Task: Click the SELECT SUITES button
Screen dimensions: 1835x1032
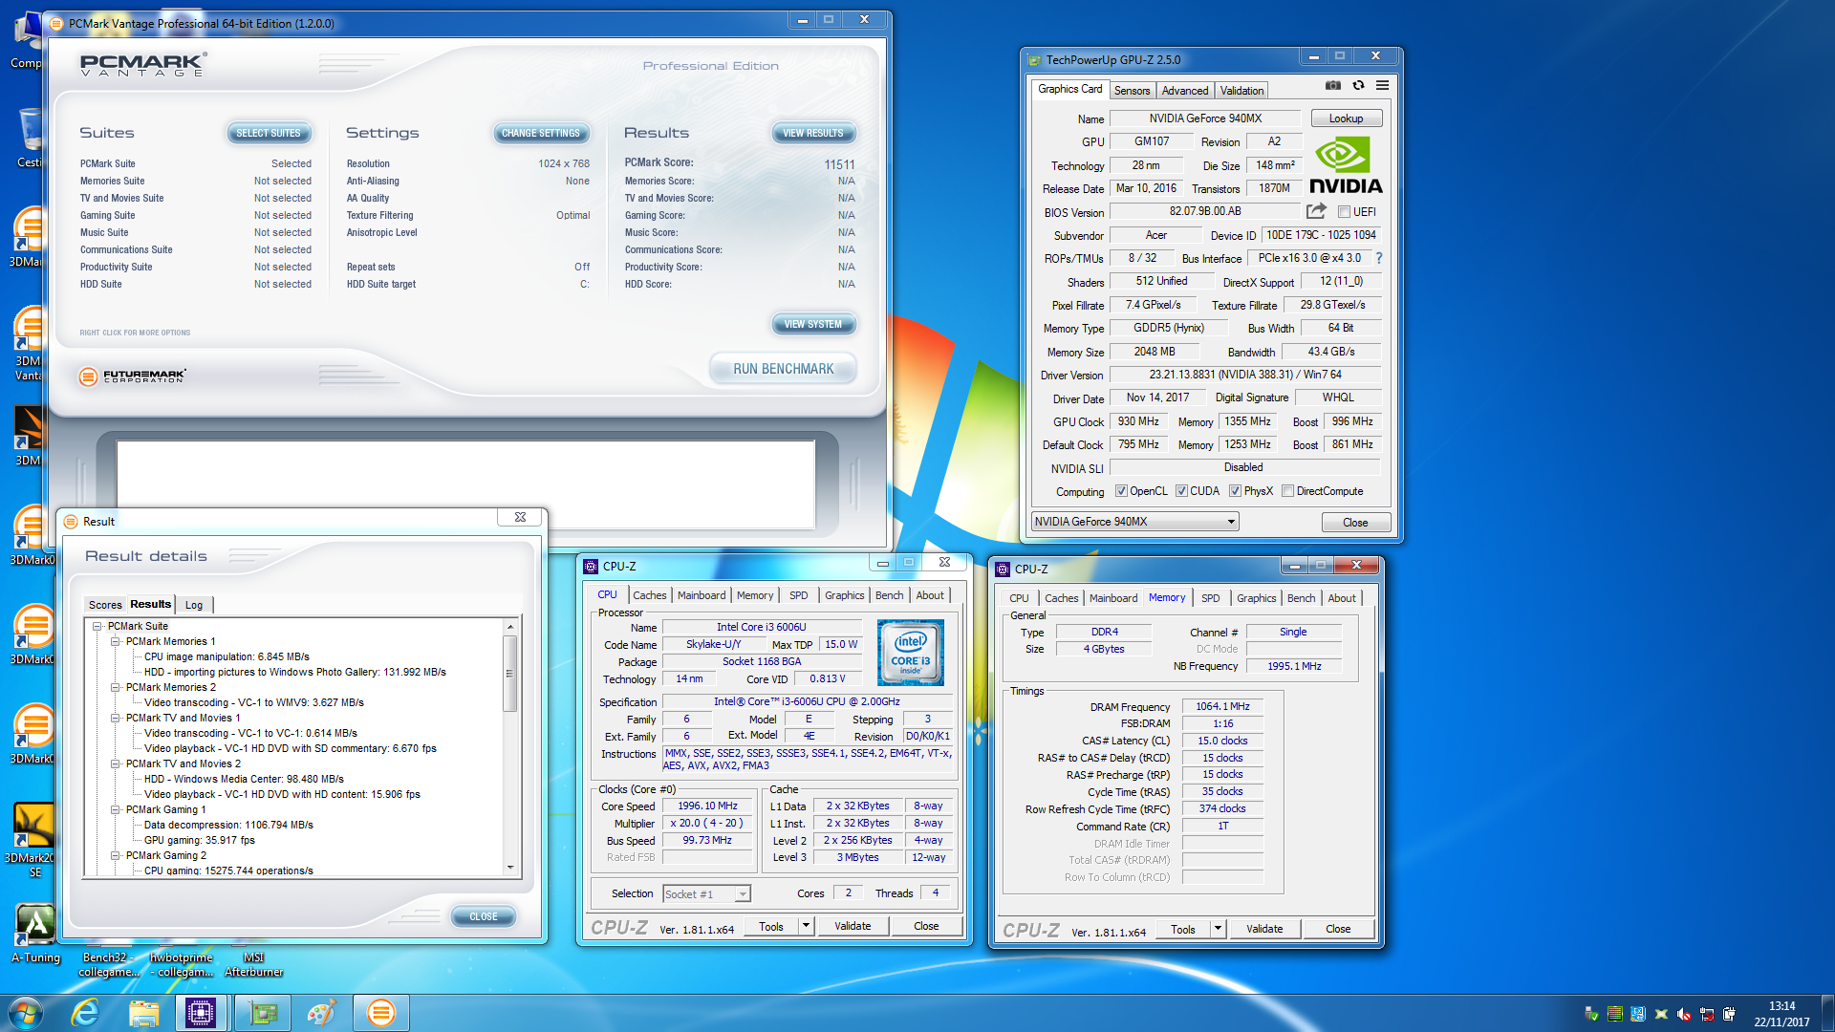Action: (x=269, y=133)
